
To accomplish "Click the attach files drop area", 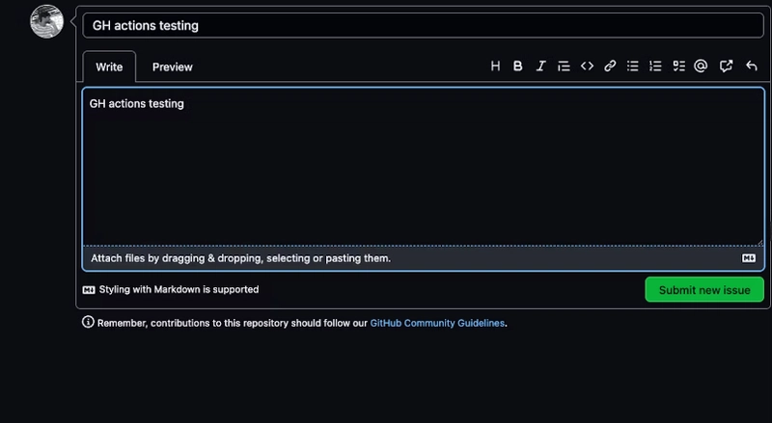I will coord(423,258).
